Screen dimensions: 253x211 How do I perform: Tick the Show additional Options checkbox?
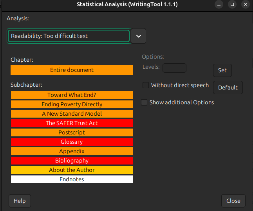coord(145,102)
